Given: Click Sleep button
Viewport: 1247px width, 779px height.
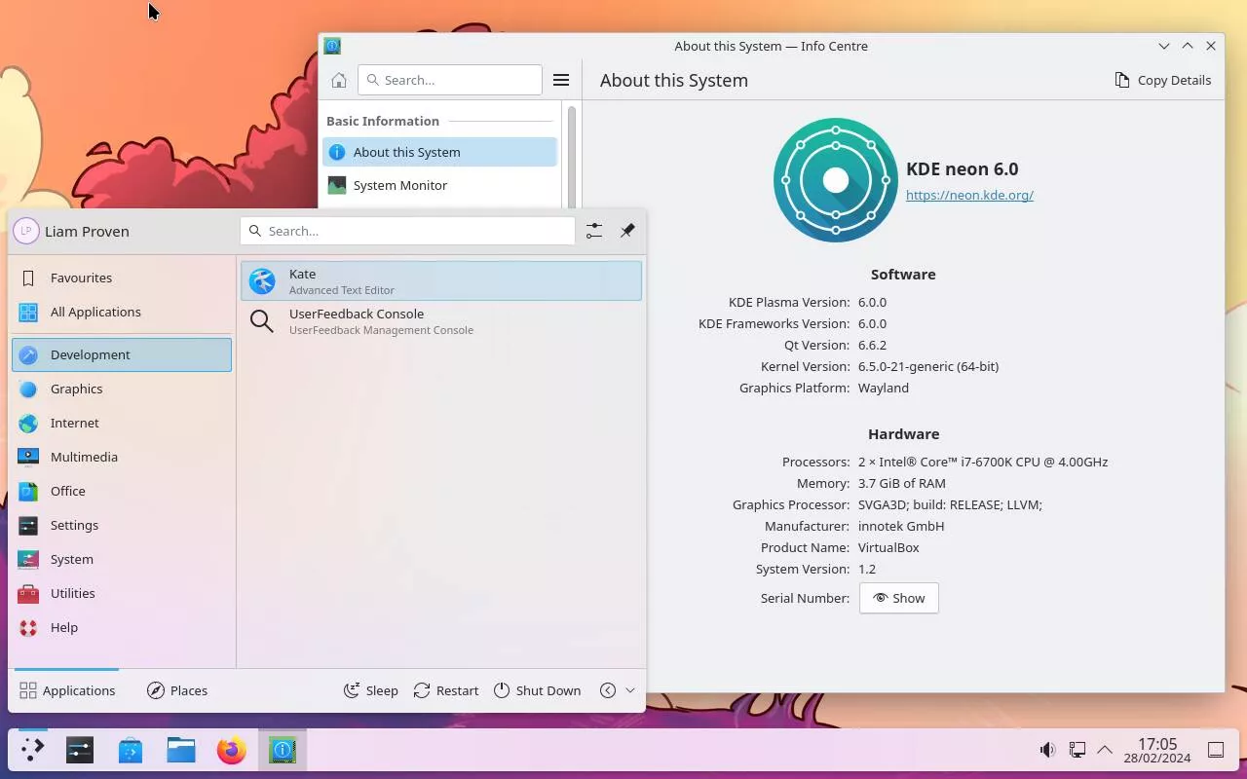Looking at the screenshot, I should tap(370, 690).
